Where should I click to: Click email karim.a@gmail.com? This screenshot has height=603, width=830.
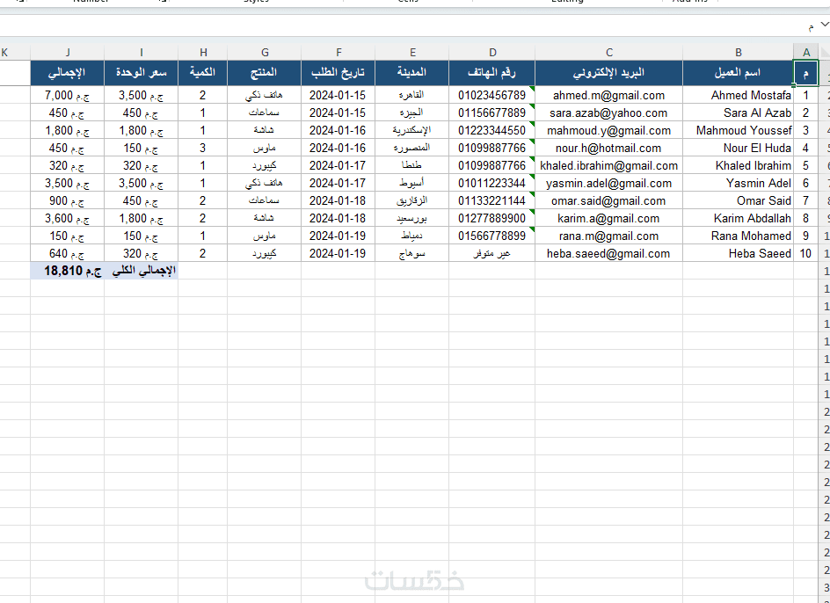click(x=608, y=218)
